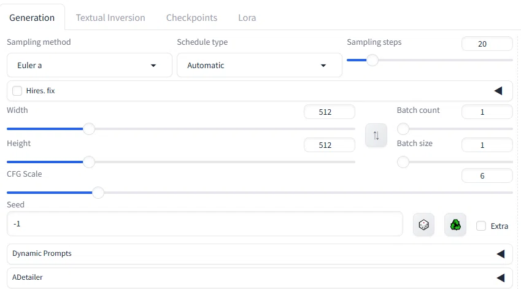Screen dimensions: 521x289
Task: Expand the ADetailer panel
Action: point(260,278)
